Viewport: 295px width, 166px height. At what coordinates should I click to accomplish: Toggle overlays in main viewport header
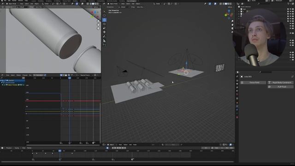click(215, 4)
